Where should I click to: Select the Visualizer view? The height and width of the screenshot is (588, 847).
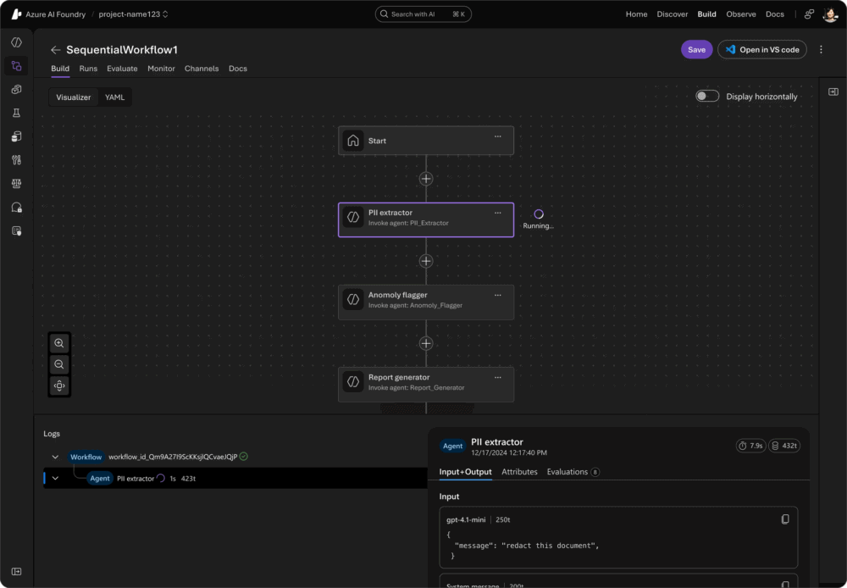(x=74, y=97)
